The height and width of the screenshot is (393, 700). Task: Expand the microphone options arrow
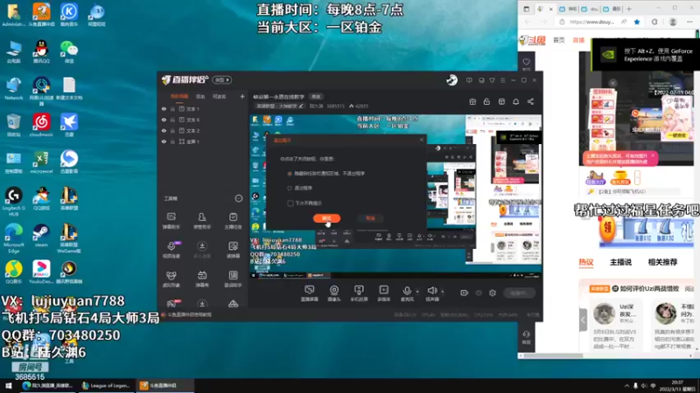pos(417,292)
